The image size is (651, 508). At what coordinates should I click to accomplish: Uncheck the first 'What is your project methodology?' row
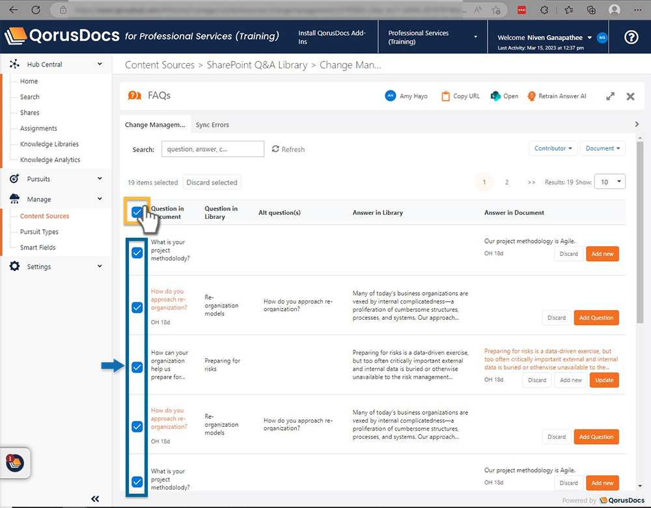click(137, 253)
